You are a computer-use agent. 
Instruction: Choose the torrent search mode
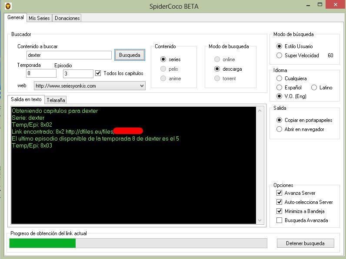(217, 79)
